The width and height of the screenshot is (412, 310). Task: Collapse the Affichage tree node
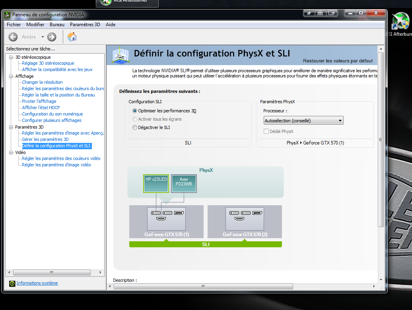click(11, 76)
